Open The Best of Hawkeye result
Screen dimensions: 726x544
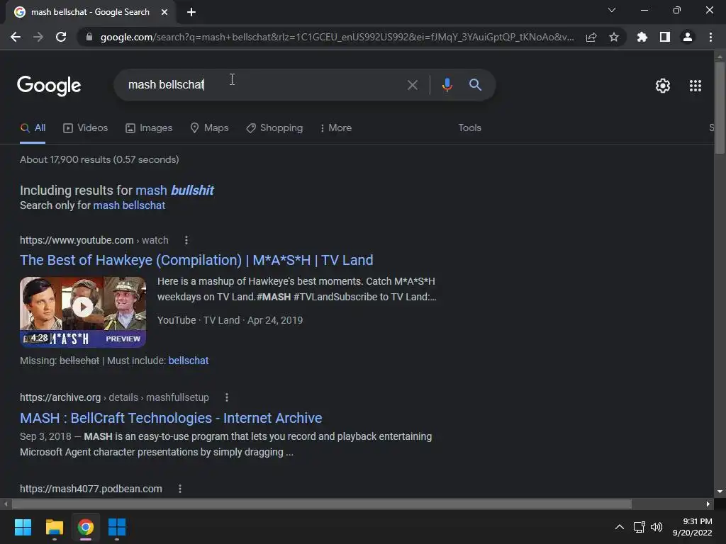click(196, 260)
